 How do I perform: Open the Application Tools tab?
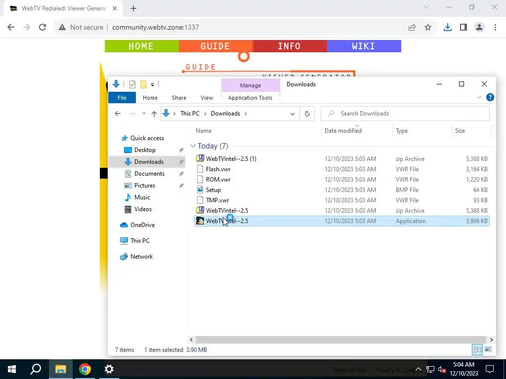[x=250, y=98]
